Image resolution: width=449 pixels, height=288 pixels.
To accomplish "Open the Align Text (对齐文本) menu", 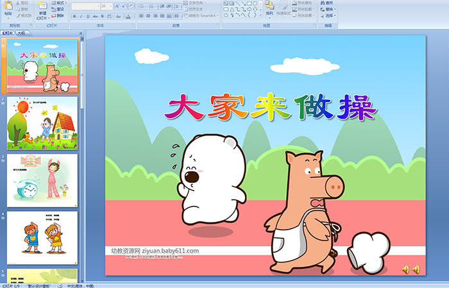I will [195, 9].
